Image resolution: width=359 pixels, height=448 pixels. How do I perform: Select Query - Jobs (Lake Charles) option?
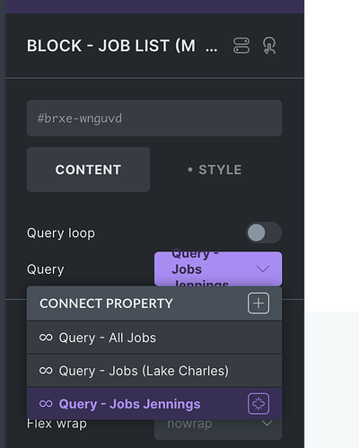154,371
